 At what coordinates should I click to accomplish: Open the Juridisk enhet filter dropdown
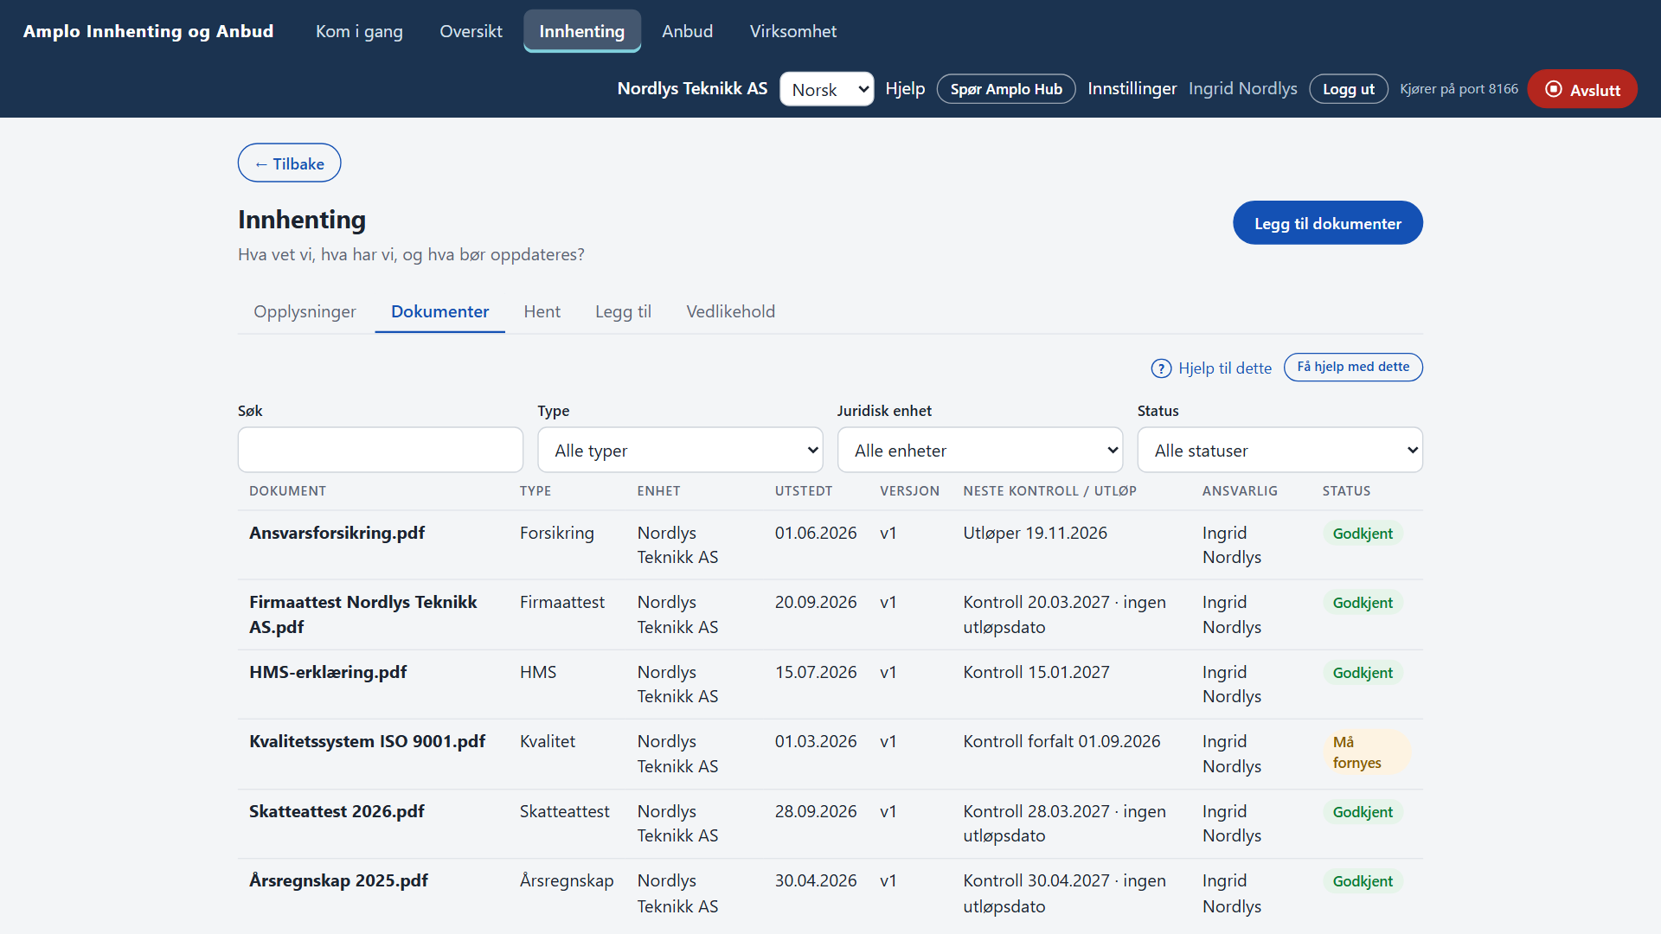(980, 450)
